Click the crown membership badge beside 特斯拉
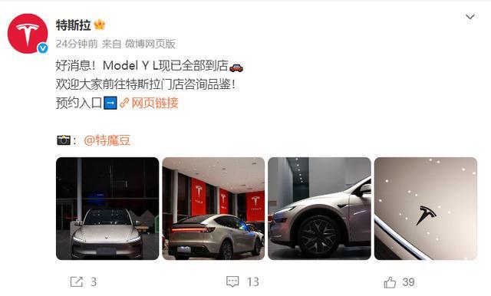Viewport: 491px width, 296px height. pyautogui.click(x=99, y=25)
